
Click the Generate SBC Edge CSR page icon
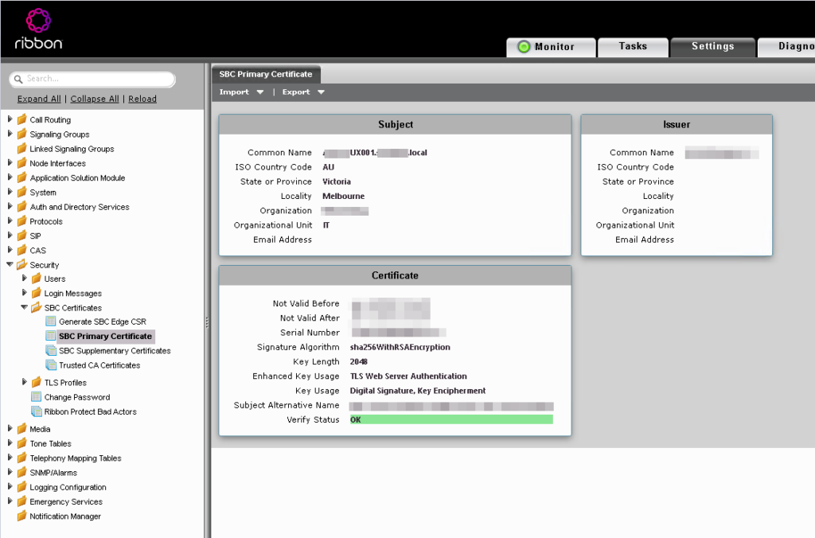tap(50, 322)
